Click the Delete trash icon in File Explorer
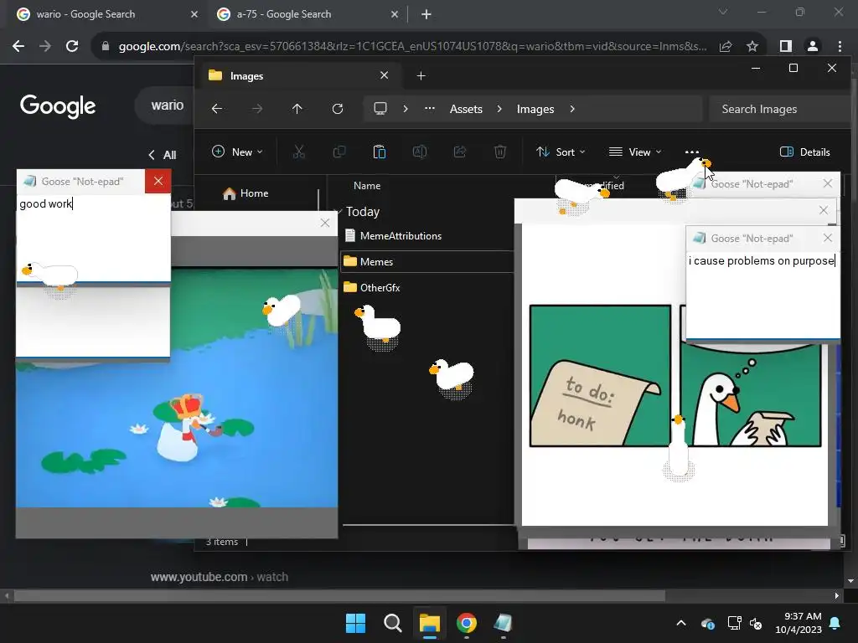The height and width of the screenshot is (643, 858). click(500, 152)
